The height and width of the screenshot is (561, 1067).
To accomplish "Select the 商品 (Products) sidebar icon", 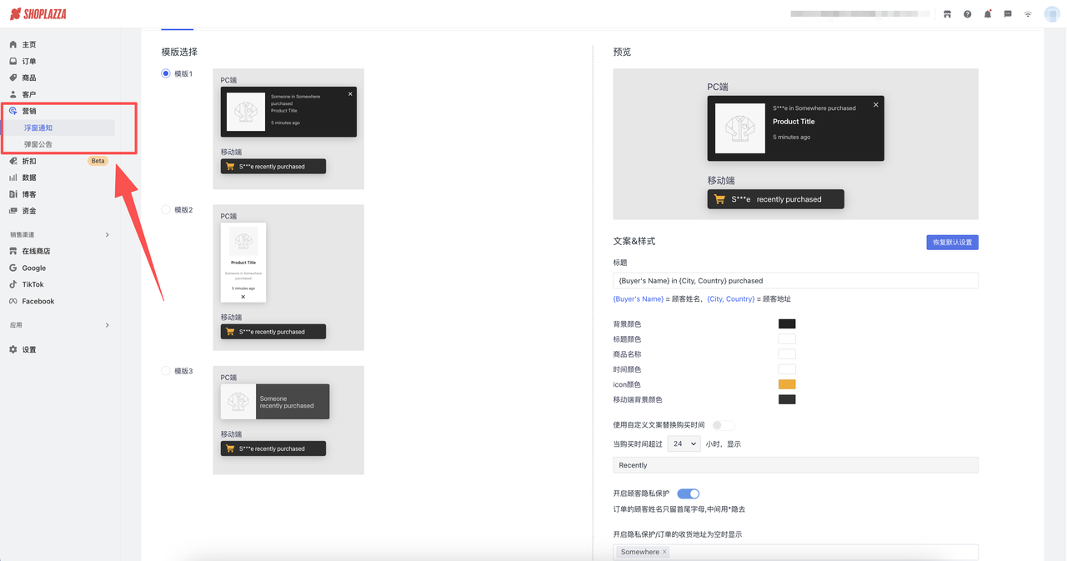I will [x=28, y=78].
